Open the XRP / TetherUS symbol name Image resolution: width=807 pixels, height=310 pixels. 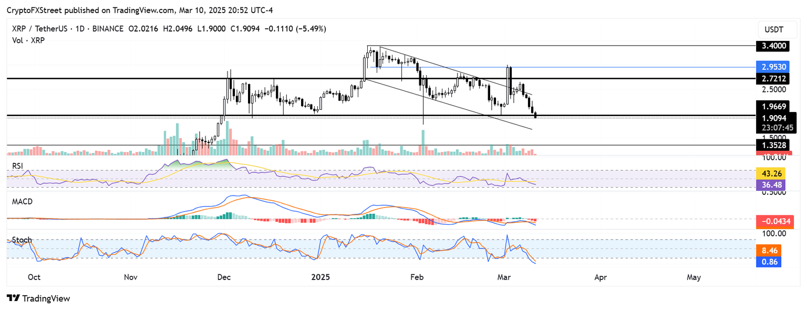[x=39, y=29]
